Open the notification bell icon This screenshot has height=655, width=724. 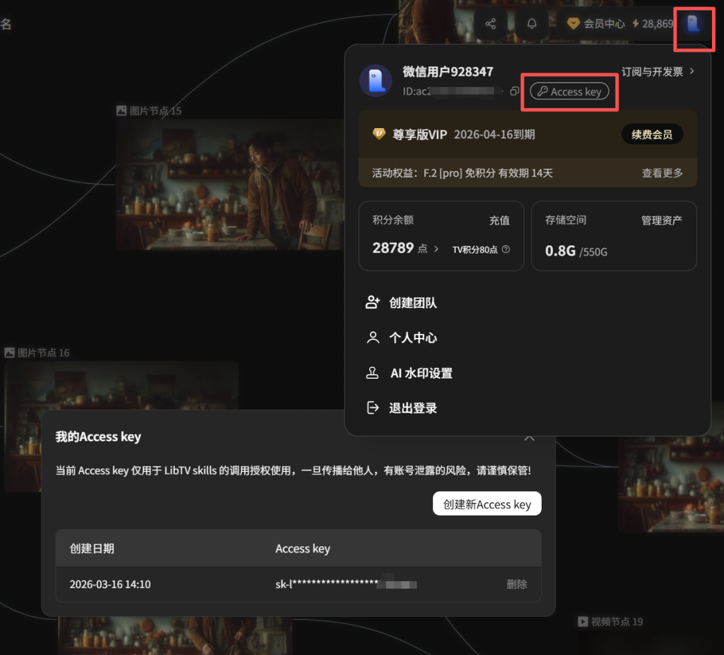tap(531, 23)
